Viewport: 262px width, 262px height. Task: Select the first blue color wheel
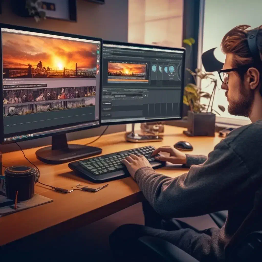[x=154, y=68]
